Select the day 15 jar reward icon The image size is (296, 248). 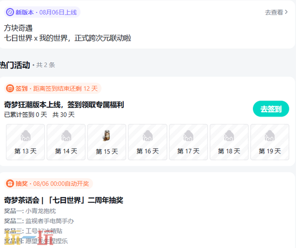107,135
